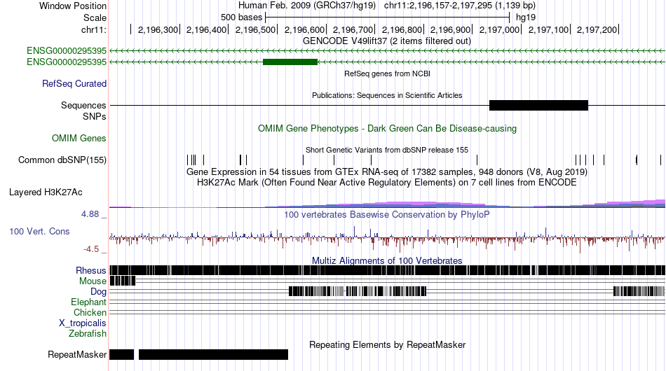Screen dimensions: 666x371
Task: Click the black Publications sequence block
Action: 538,105
